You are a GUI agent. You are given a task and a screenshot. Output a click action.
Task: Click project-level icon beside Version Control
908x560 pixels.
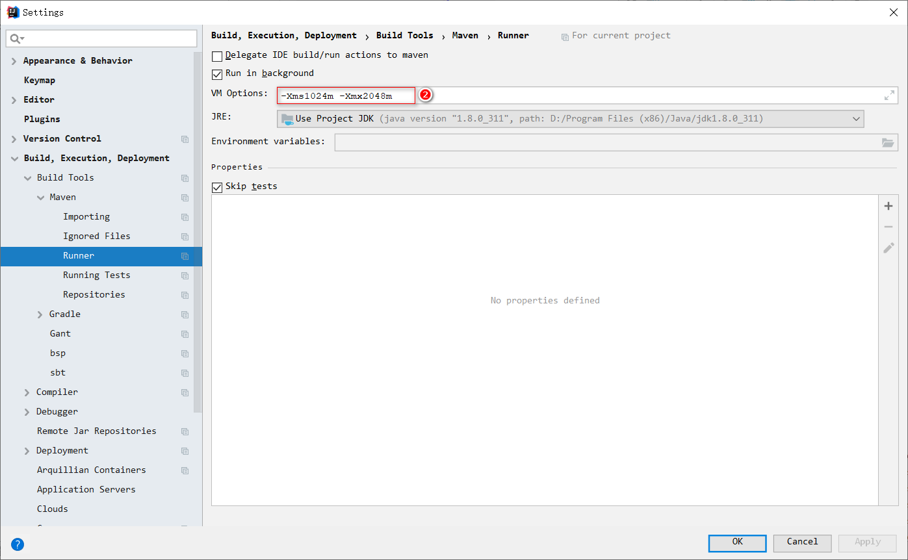pos(185,139)
